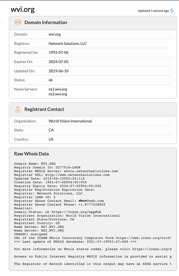Click the Registrant State/Province: CA line

tap(44, 219)
